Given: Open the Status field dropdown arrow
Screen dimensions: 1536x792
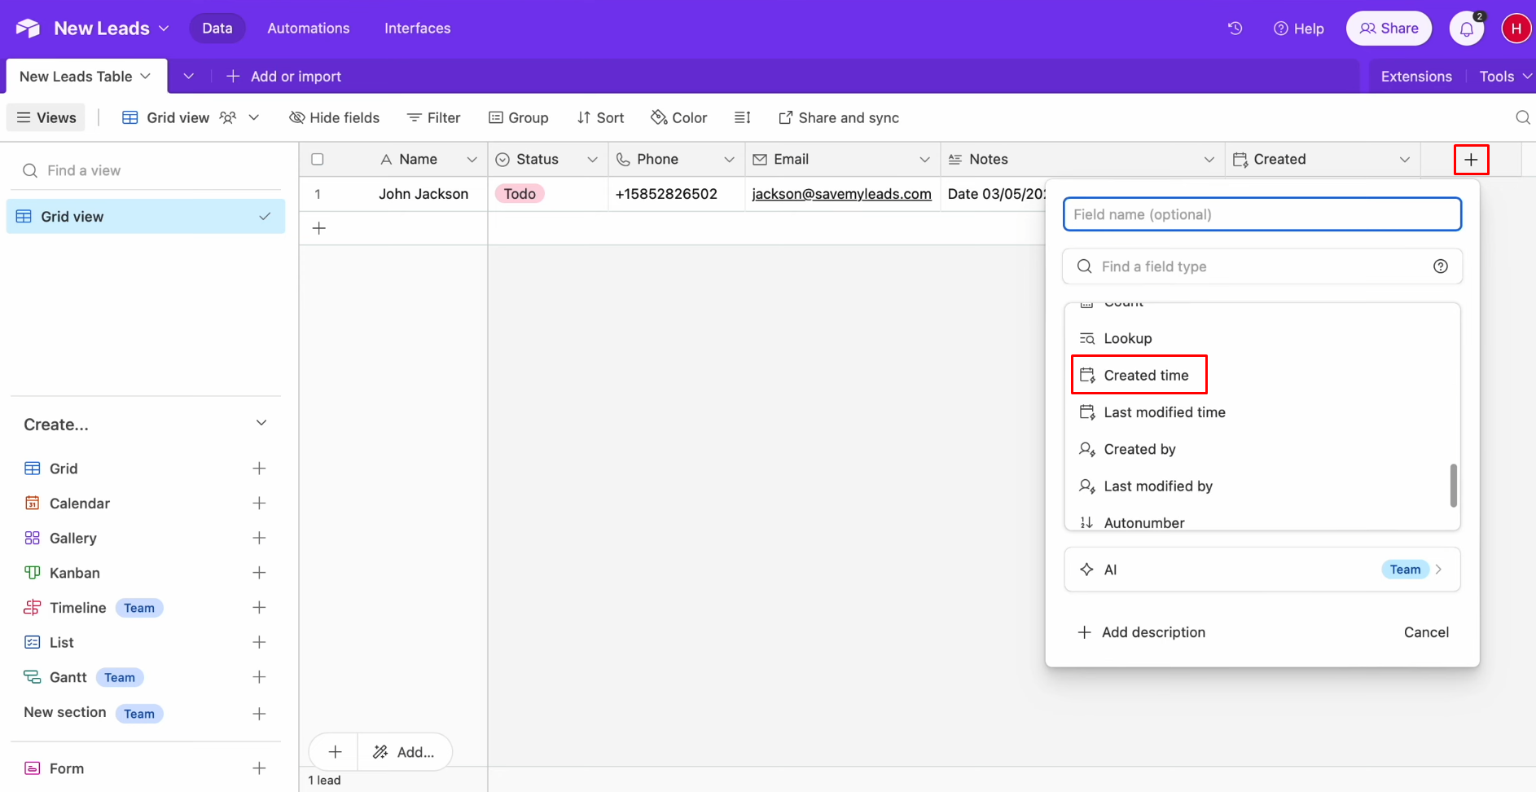Looking at the screenshot, I should click(593, 159).
